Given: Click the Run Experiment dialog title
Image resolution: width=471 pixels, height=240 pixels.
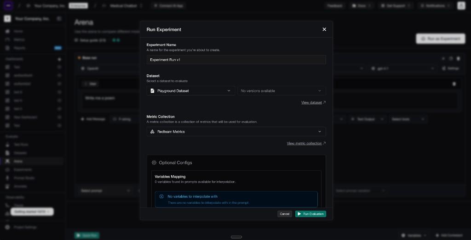Looking at the screenshot, I should pos(164,29).
